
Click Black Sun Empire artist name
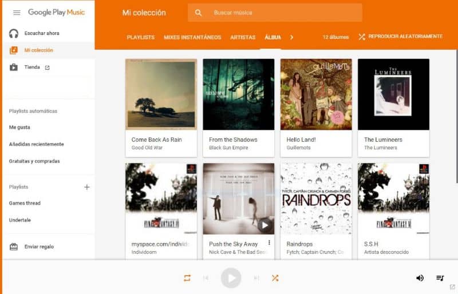228,148
